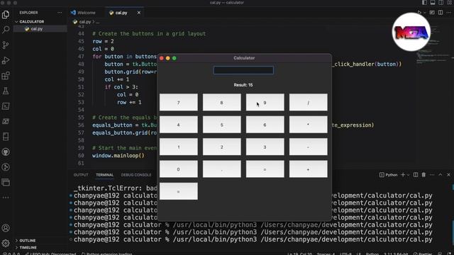Click calculator button 4
Viewport: 454px width, 255px height.
pos(178,125)
